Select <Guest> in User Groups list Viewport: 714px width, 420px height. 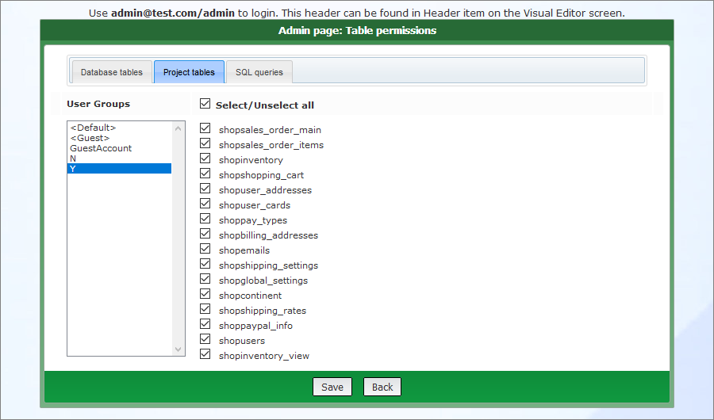point(119,138)
